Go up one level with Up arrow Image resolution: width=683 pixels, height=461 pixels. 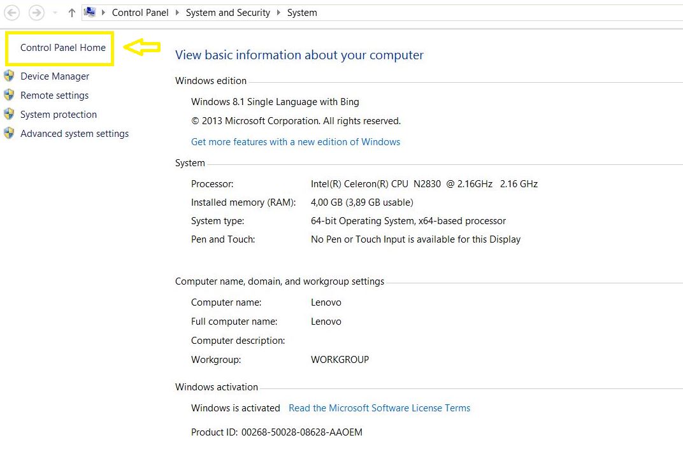pos(72,13)
